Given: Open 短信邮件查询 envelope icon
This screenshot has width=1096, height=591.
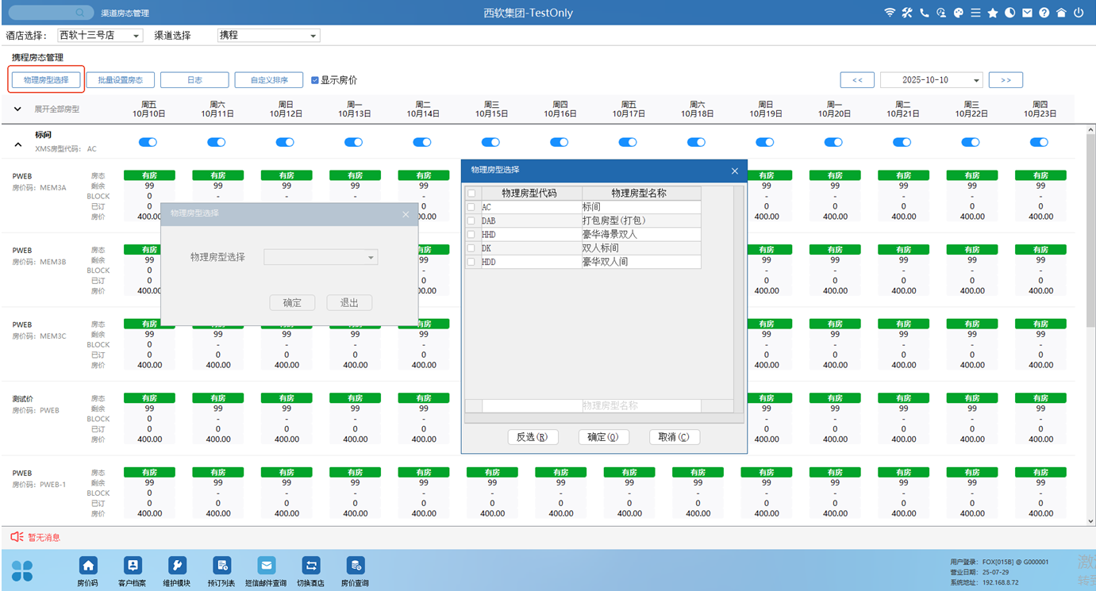Looking at the screenshot, I should tap(266, 566).
